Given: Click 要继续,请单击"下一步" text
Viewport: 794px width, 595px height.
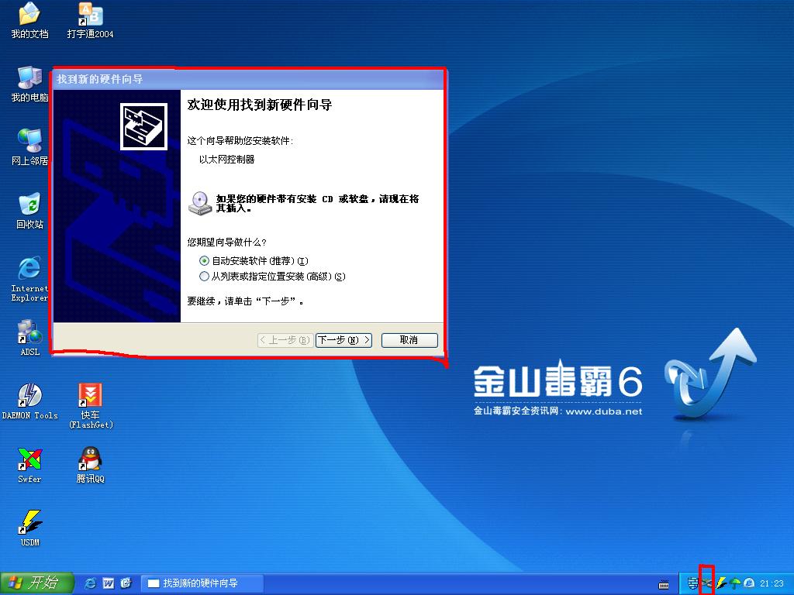Looking at the screenshot, I should pos(245,301).
